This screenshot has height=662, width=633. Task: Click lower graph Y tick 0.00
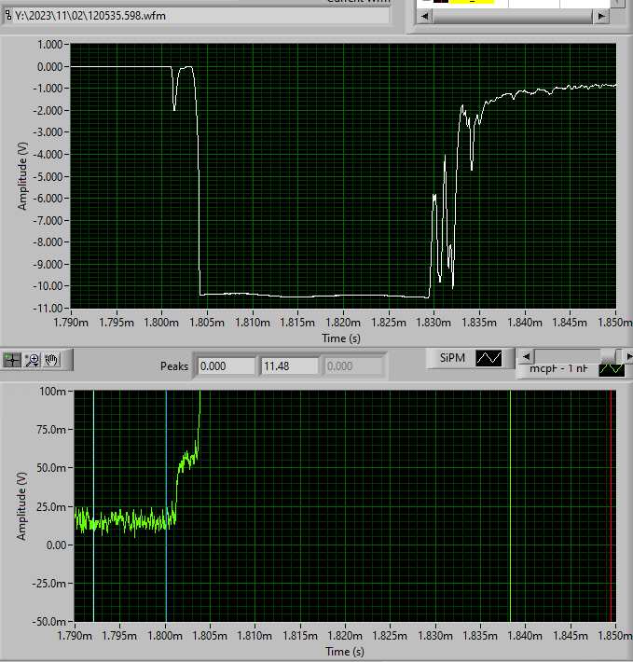pos(56,545)
